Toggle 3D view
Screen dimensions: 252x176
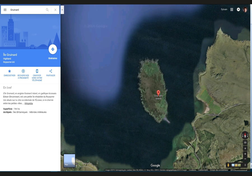(x=245, y=142)
